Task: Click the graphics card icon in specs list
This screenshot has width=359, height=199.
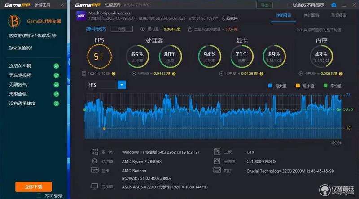Action: click(95, 170)
